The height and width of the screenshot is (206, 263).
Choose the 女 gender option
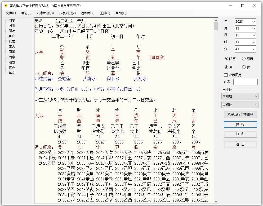[x=244, y=67]
